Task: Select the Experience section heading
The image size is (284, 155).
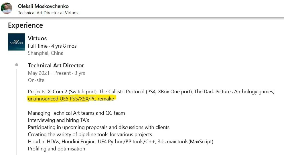Action: (25, 25)
